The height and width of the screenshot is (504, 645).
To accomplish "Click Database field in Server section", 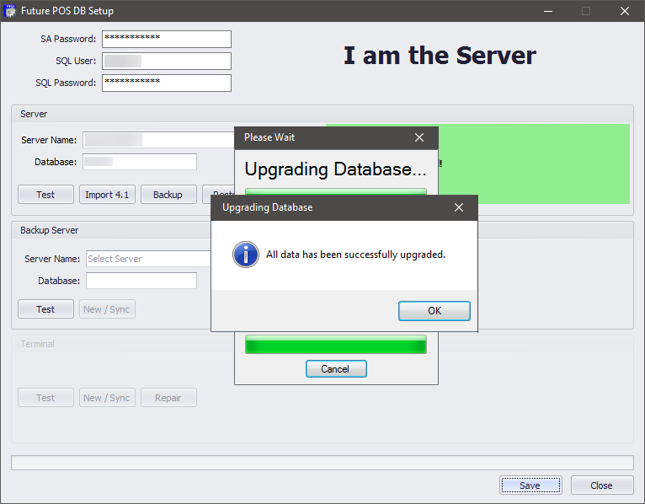I will 140,162.
